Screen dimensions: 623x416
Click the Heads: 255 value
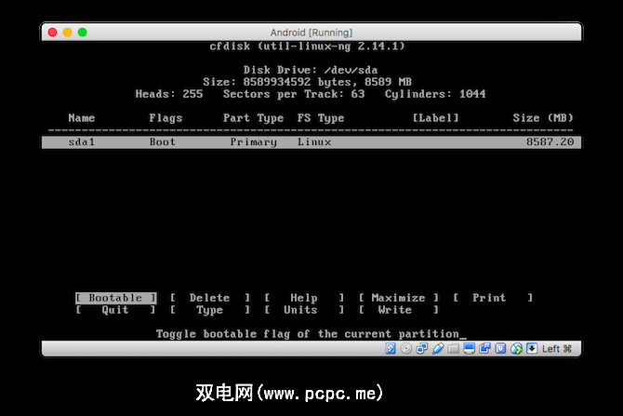pyautogui.click(x=169, y=94)
